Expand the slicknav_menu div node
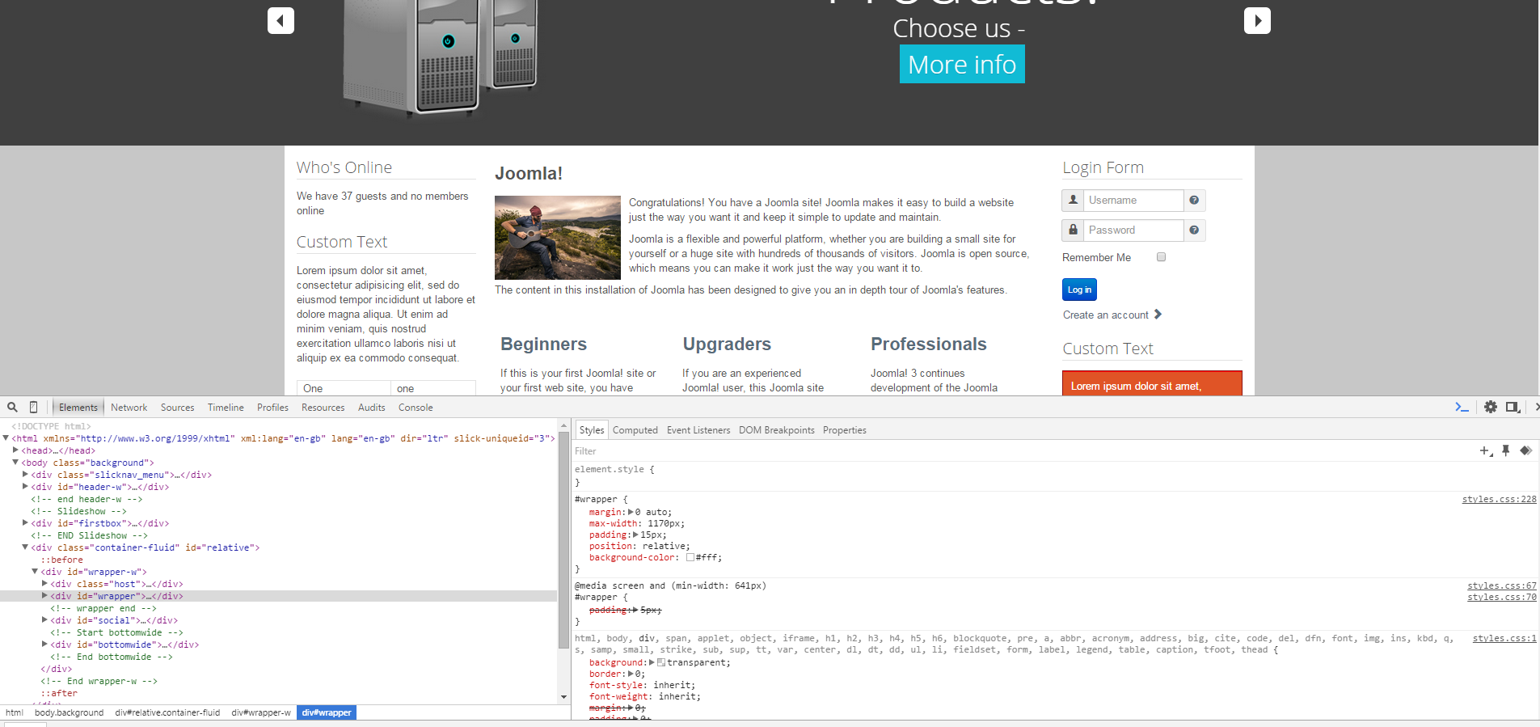Screen dimensions: 1540x727 (x=25, y=475)
